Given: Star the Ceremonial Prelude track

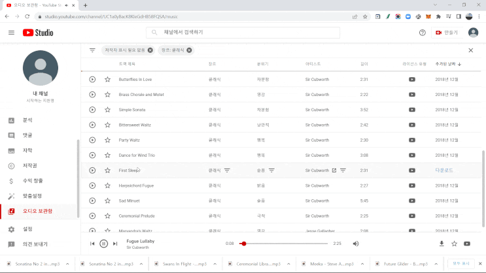Looking at the screenshot, I should [107, 216].
